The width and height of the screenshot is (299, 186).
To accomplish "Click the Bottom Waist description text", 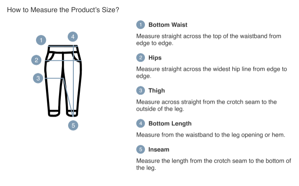I will (x=209, y=39).
